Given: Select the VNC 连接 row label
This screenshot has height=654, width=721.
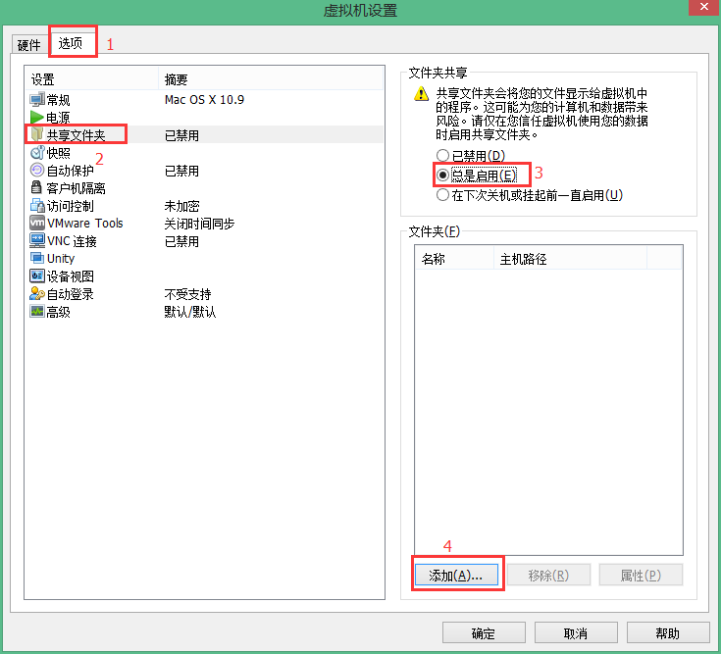Looking at the screenshot, I should pos(72,241).
